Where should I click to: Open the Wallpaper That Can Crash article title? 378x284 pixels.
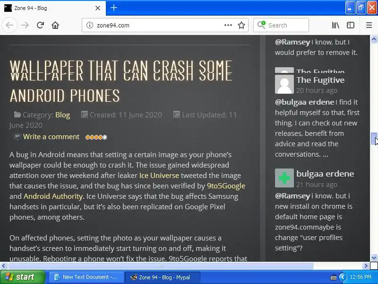click(x=121, y=81)
